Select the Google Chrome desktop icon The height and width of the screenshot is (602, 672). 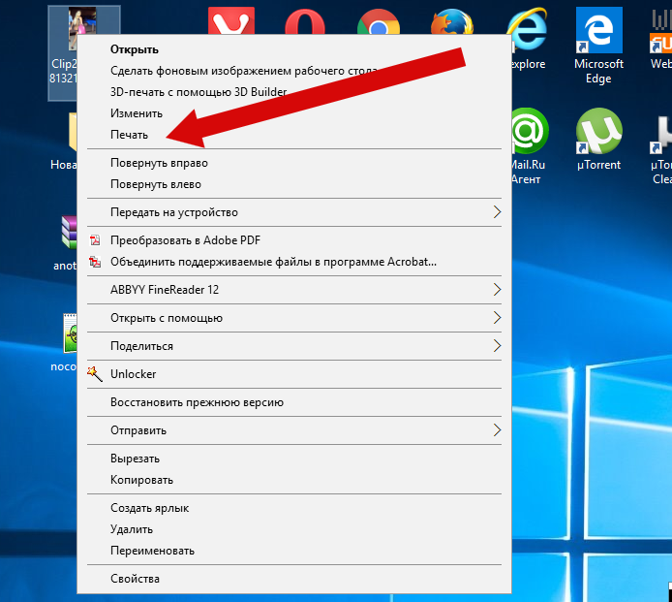tap(379, 21)
